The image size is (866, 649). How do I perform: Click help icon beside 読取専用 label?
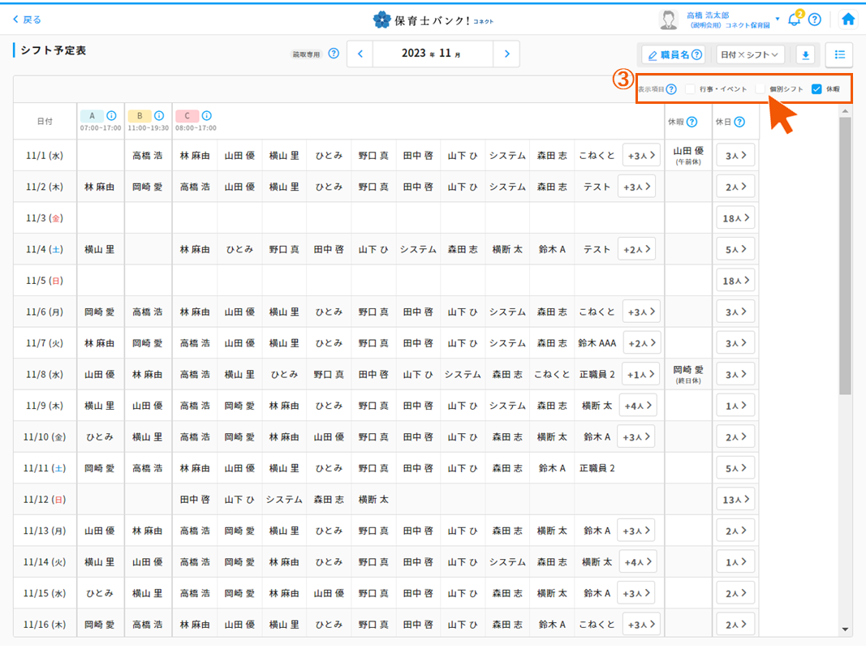333,54
